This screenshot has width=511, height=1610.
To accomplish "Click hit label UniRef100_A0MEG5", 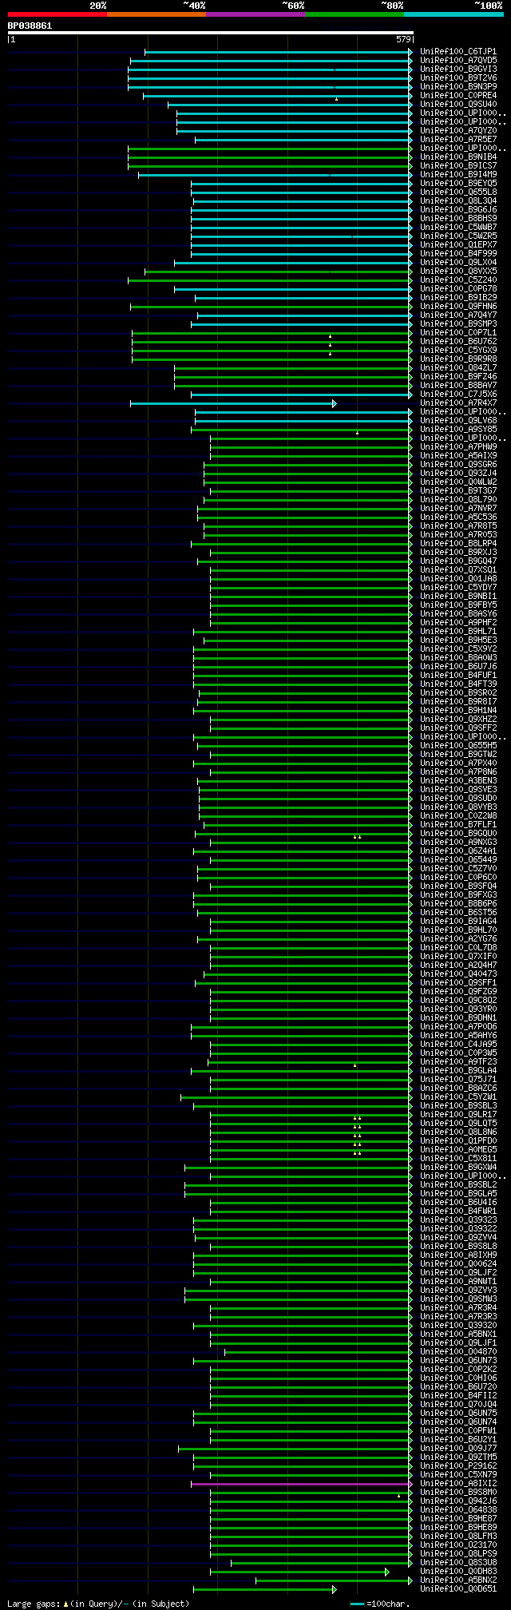I will click(458, 1149).
